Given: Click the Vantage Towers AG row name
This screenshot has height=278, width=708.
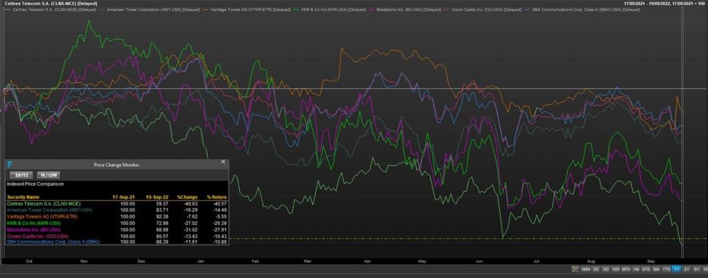Looking at the screenshot, I should 40,217.
